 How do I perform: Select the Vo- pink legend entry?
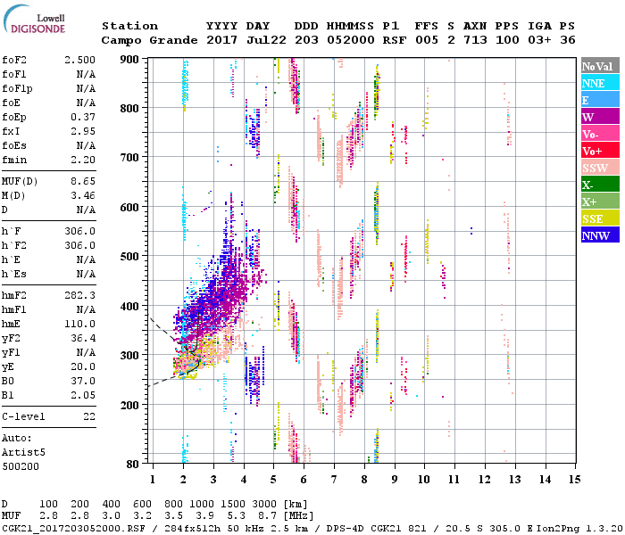click(599, 134)
